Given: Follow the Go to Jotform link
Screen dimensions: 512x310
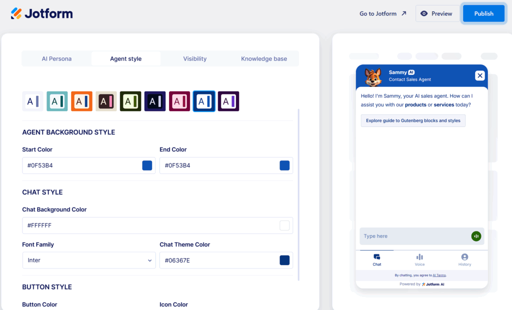Looking at the screenshot, I should pos(383,13).
